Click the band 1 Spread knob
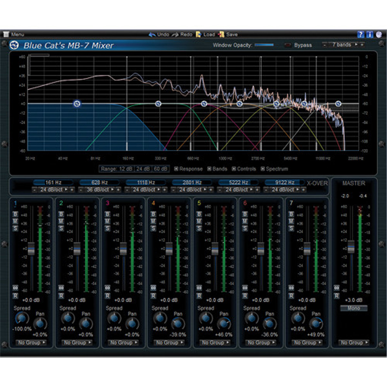Screen dimensions: 387x387 pos(22,318)
